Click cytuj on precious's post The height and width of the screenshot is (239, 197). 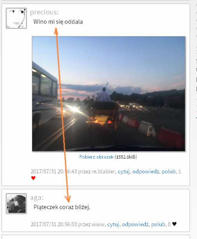pyautogui.click(x=124, y=171)
